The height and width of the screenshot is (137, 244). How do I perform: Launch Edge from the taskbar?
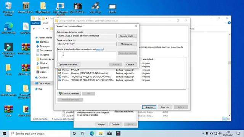(x=92, y=134)
